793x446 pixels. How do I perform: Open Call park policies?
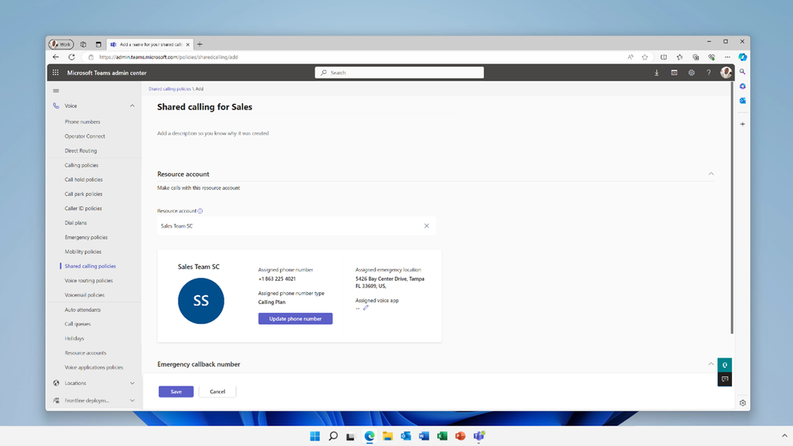coord(83,194)
